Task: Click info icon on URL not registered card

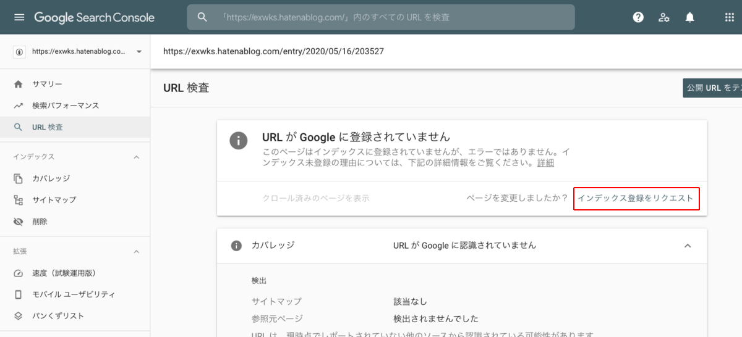Action: tap(239, 140)
